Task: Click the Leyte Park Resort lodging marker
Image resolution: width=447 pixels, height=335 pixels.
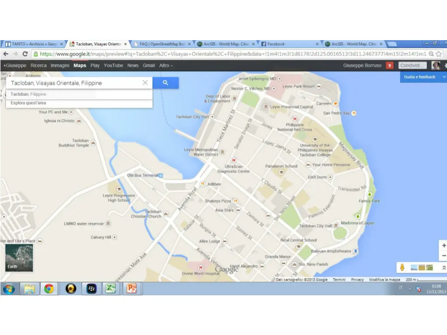Action: click(x=319, y=86)
